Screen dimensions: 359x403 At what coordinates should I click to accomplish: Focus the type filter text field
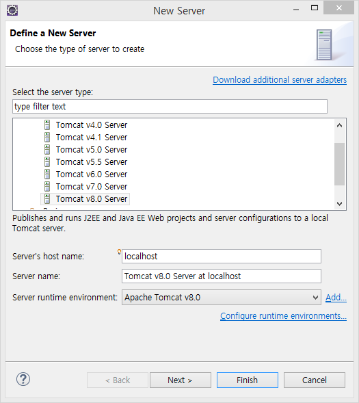170,107
